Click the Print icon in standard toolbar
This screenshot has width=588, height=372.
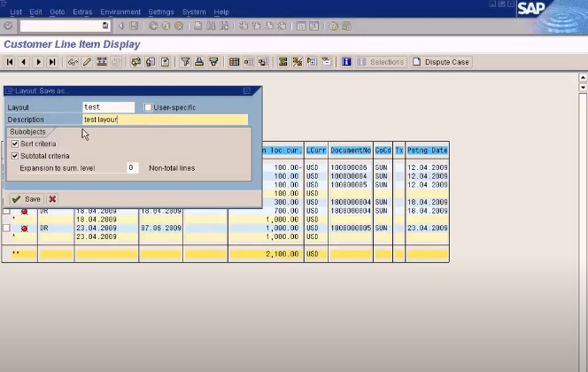tap(198, 26)
